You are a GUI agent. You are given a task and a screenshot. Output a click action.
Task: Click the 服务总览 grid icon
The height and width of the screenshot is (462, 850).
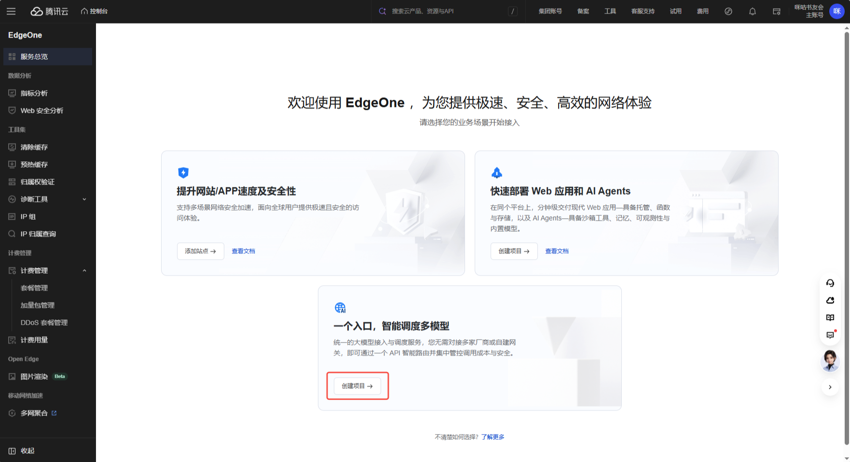[12, 56]
